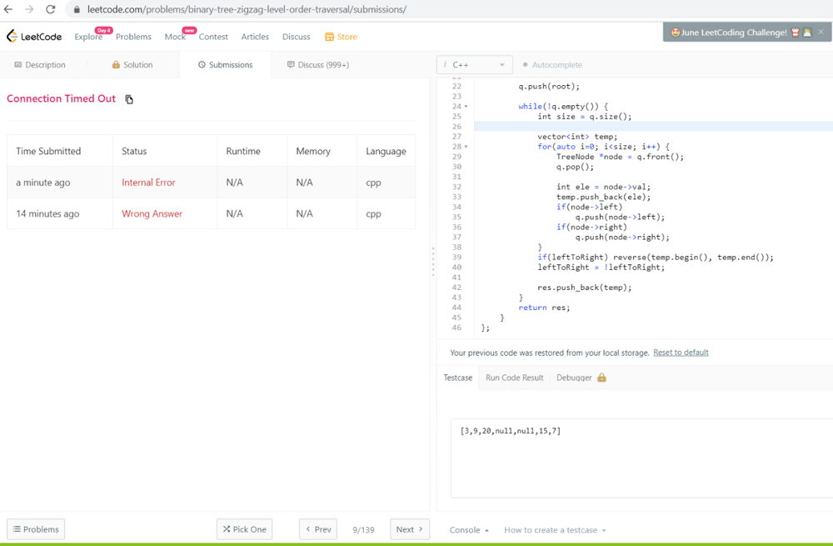Click the LeetCode logo
Screen dimensions: 833x546
pyautogui.click(x=34, y=36)
